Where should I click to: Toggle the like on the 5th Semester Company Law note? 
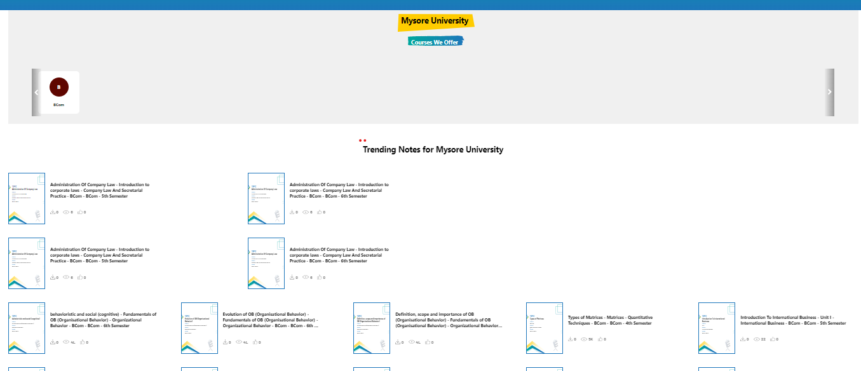(81, 212)
